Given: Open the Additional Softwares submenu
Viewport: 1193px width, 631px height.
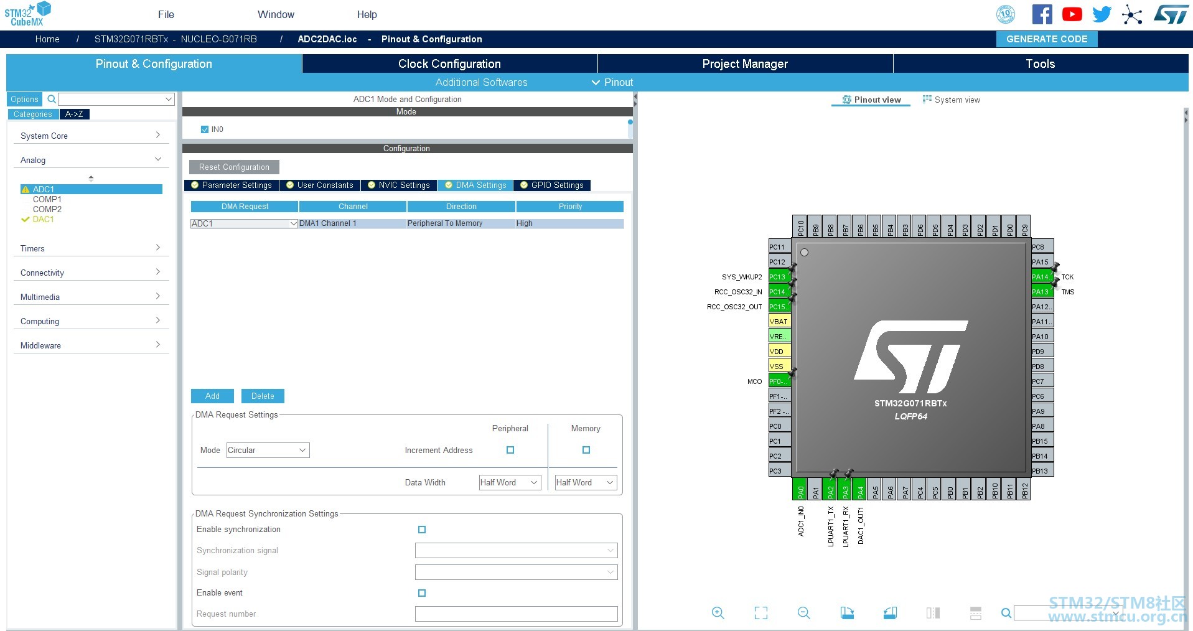Looking at the screenshot, I should [481, 82].
